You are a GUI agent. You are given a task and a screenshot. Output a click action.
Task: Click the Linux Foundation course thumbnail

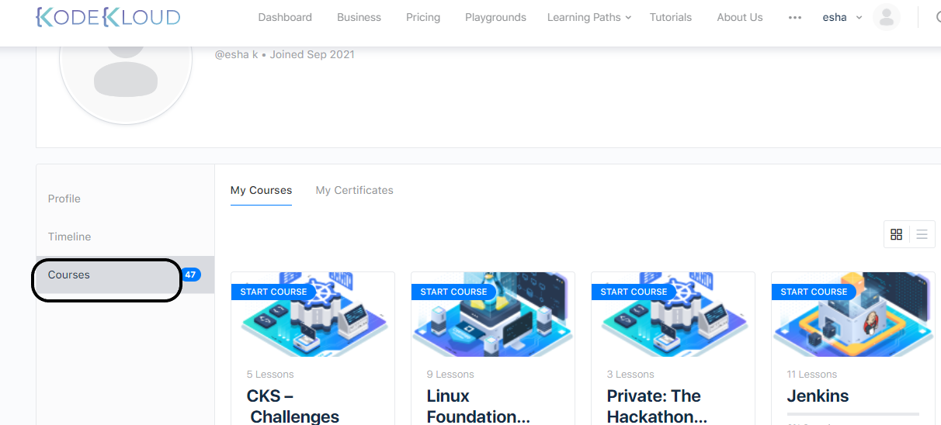493,314
